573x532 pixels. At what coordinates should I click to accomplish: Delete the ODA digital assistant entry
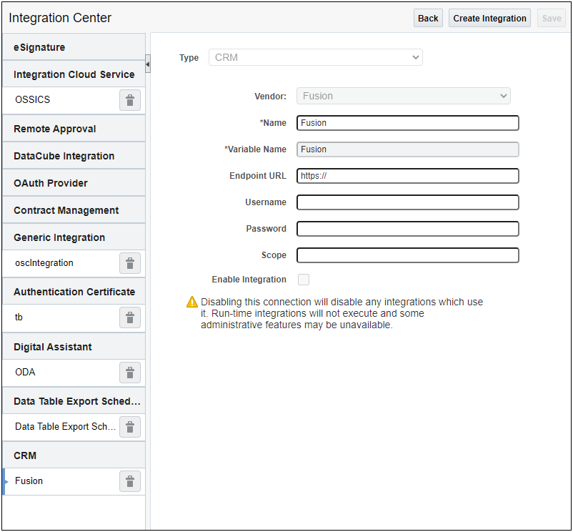129,373
